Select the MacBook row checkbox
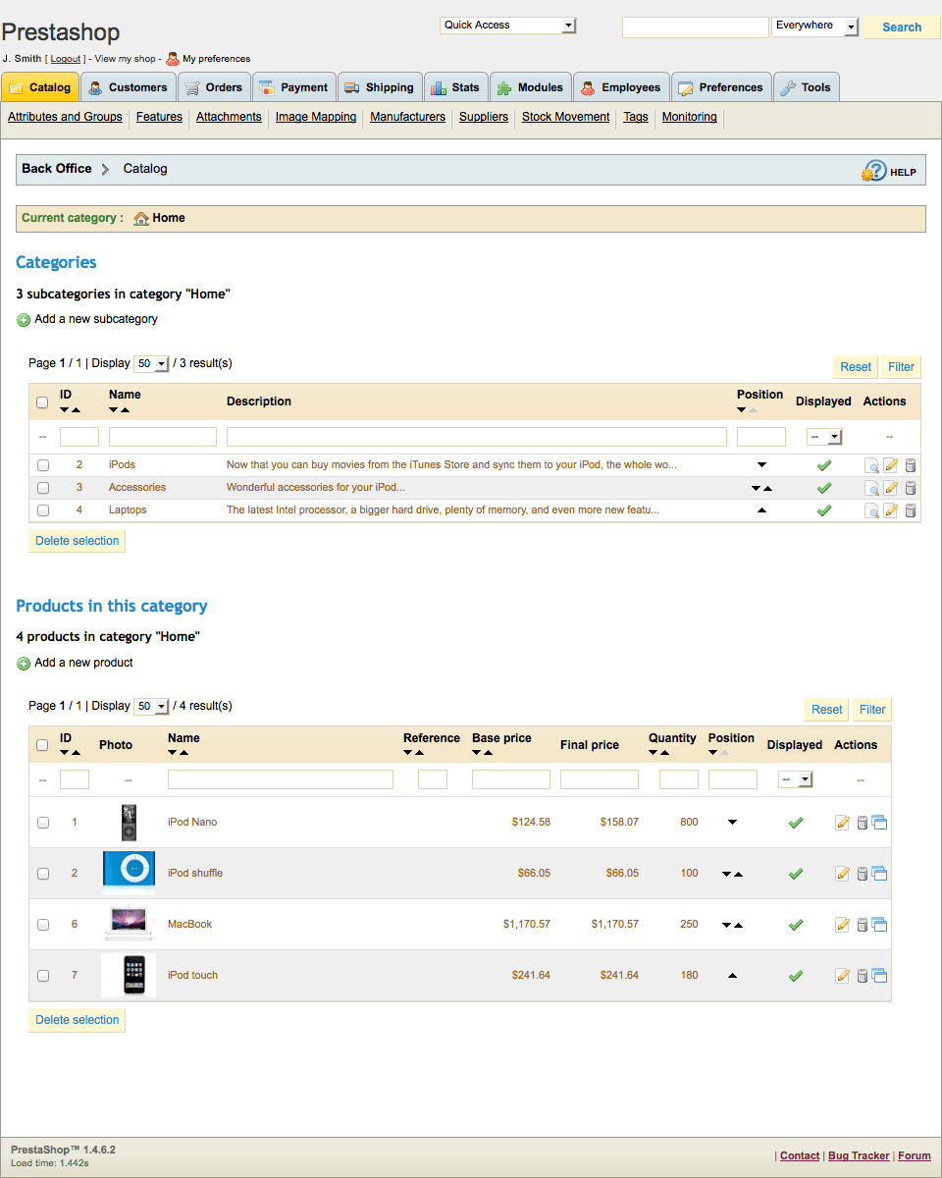This screenshot has width=942, height=1178. 43,925
